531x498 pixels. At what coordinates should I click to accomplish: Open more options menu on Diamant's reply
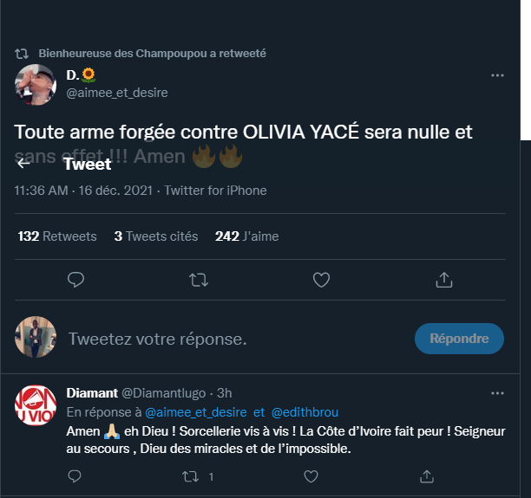pos(497,394)
